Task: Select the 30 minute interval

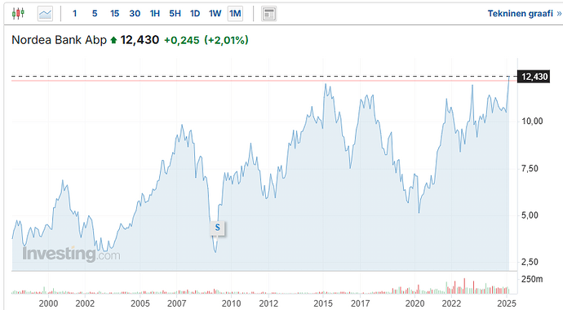Action: point(135,14)
